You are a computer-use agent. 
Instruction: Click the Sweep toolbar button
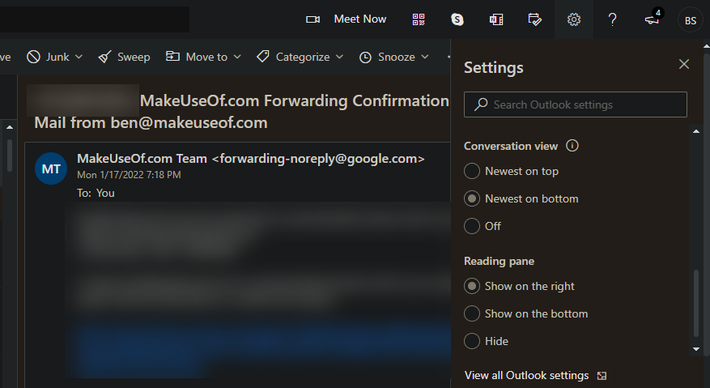(x=124, y=57)
